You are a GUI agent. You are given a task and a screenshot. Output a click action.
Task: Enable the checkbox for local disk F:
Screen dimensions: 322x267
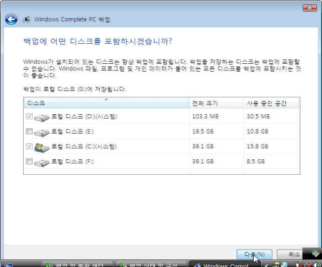click(29, 161)
